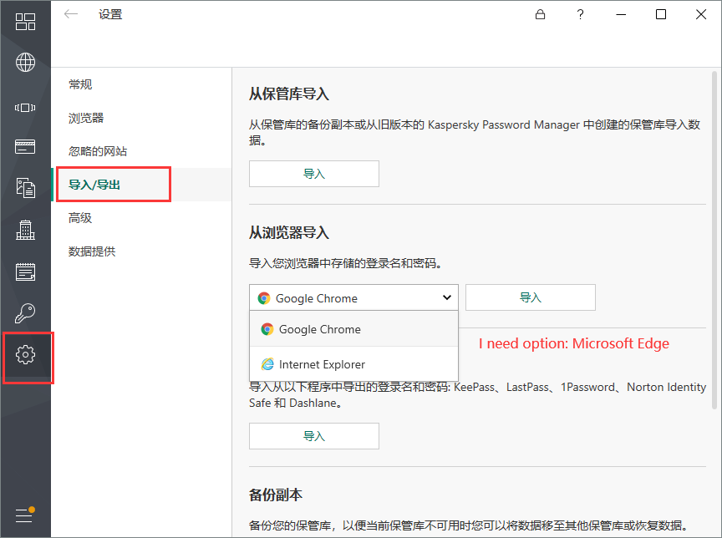The width and height of the screenshot is (722, 538).
Task: Minimize the settings window
Action: pyautogui.click(x=621, y=14)
